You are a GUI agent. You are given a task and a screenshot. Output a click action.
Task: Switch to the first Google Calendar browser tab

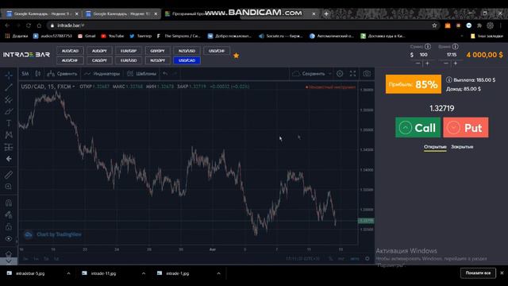click(42, 14)
